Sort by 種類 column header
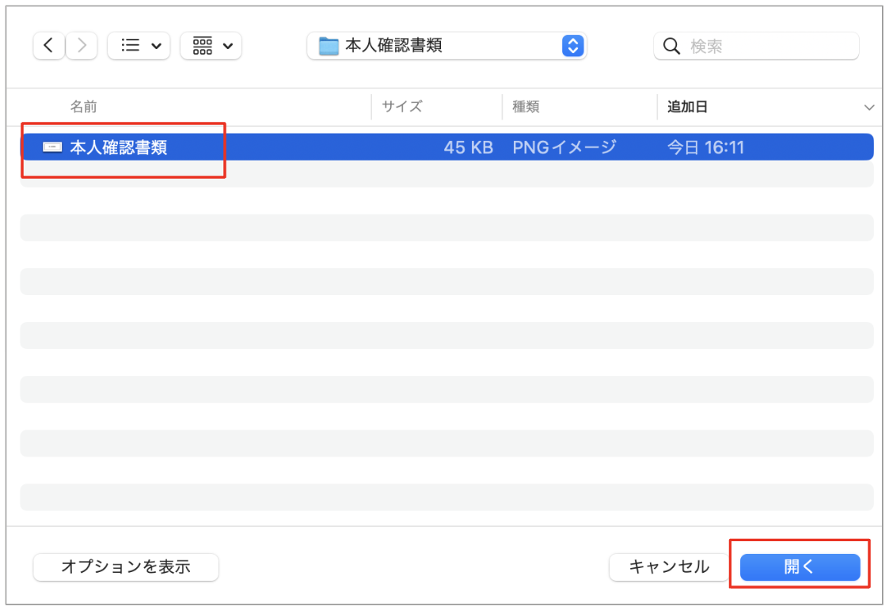This screenshot has width=893, height=614. pyautogui.click(x=526, y=107)
